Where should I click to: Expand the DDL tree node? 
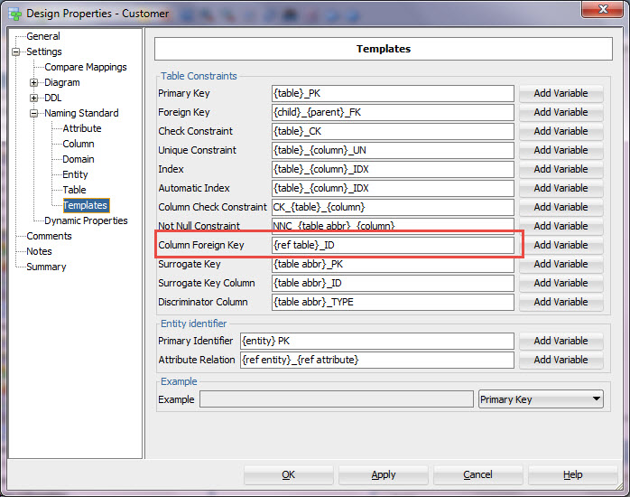tap(34, 98)
